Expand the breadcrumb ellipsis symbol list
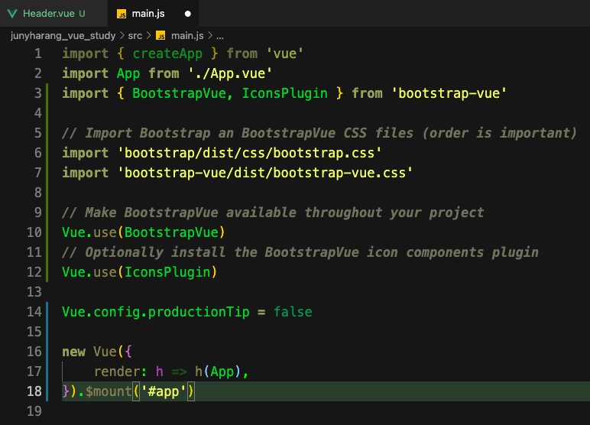This screenshot has height=425, width=590. [x=220, y=36]
